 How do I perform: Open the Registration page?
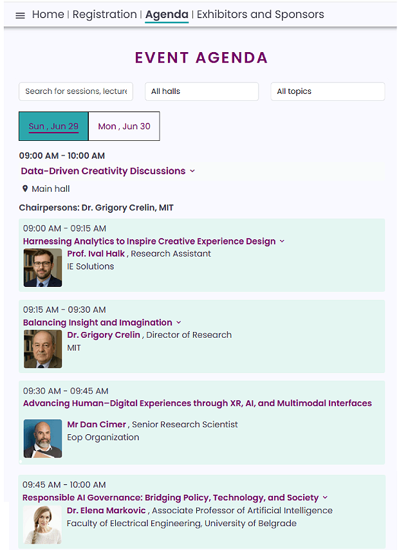(x=105, y=15)
